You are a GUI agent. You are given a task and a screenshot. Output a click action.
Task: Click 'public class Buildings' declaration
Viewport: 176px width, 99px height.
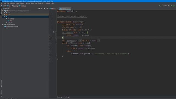pyautogui.click(x=70, y=22)
